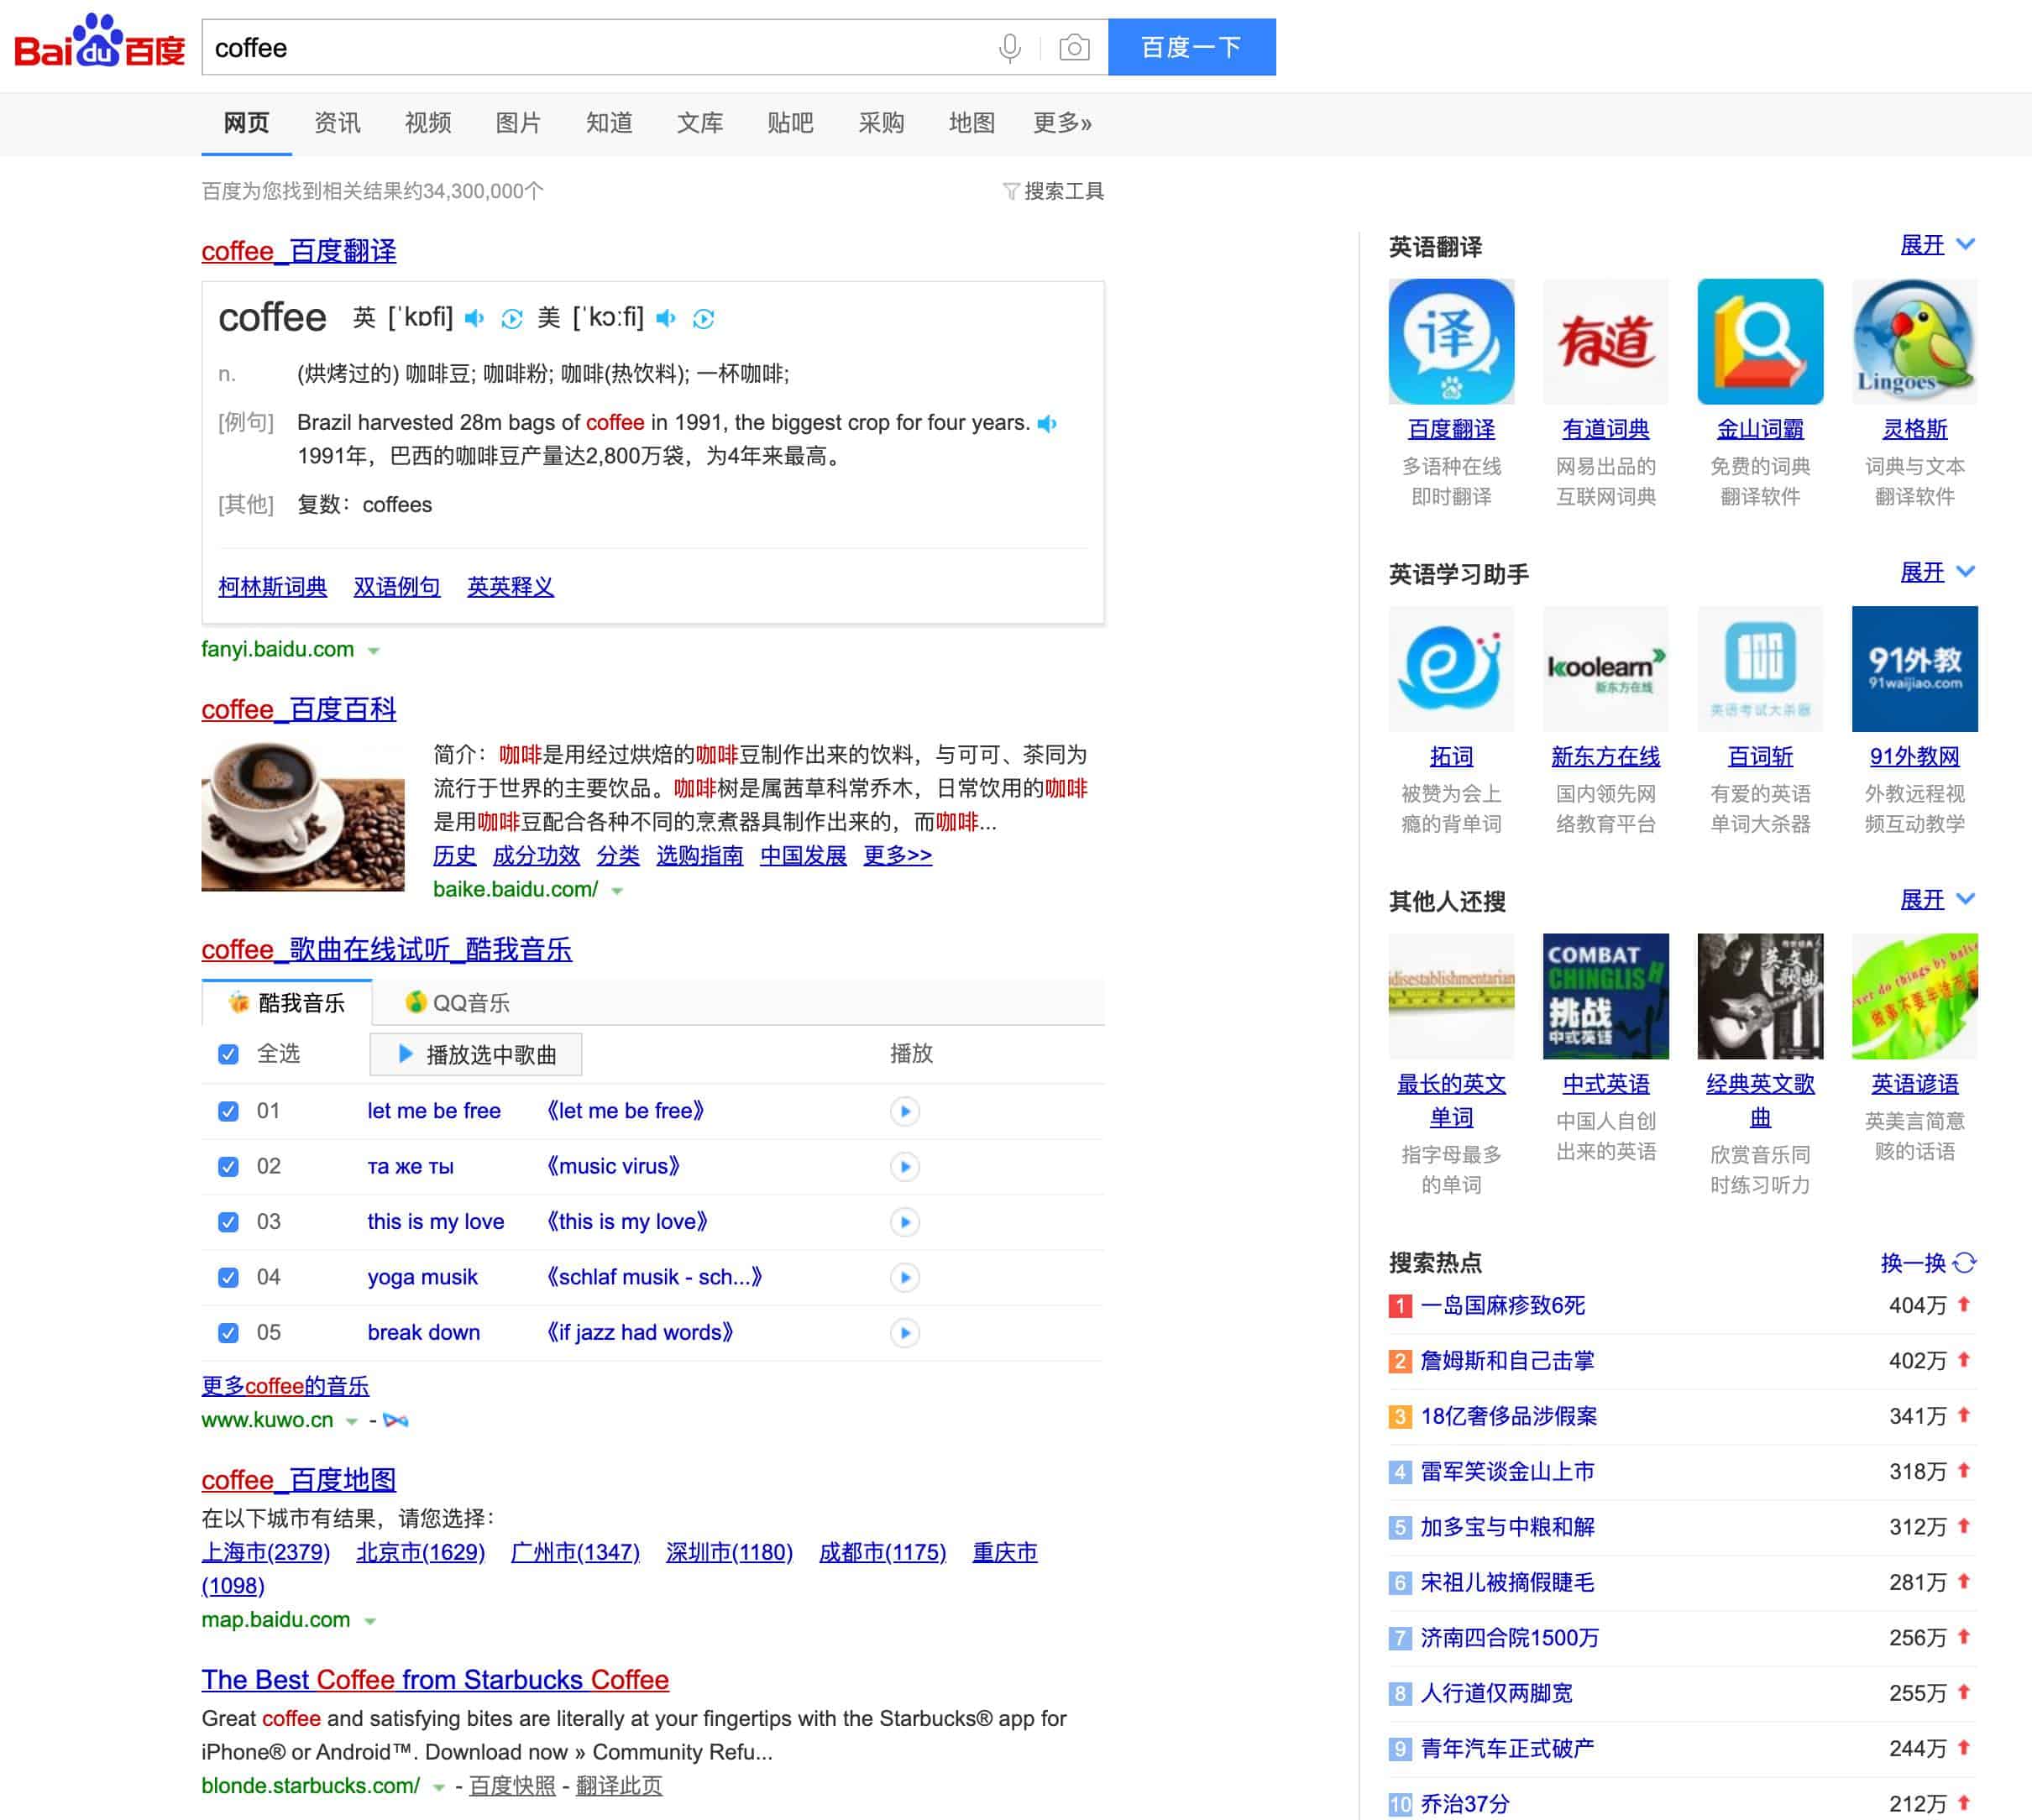Open 拓词 snail app icon

point(1451,668)
